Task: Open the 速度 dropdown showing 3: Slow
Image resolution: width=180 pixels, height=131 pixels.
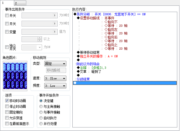Action: 55,78
